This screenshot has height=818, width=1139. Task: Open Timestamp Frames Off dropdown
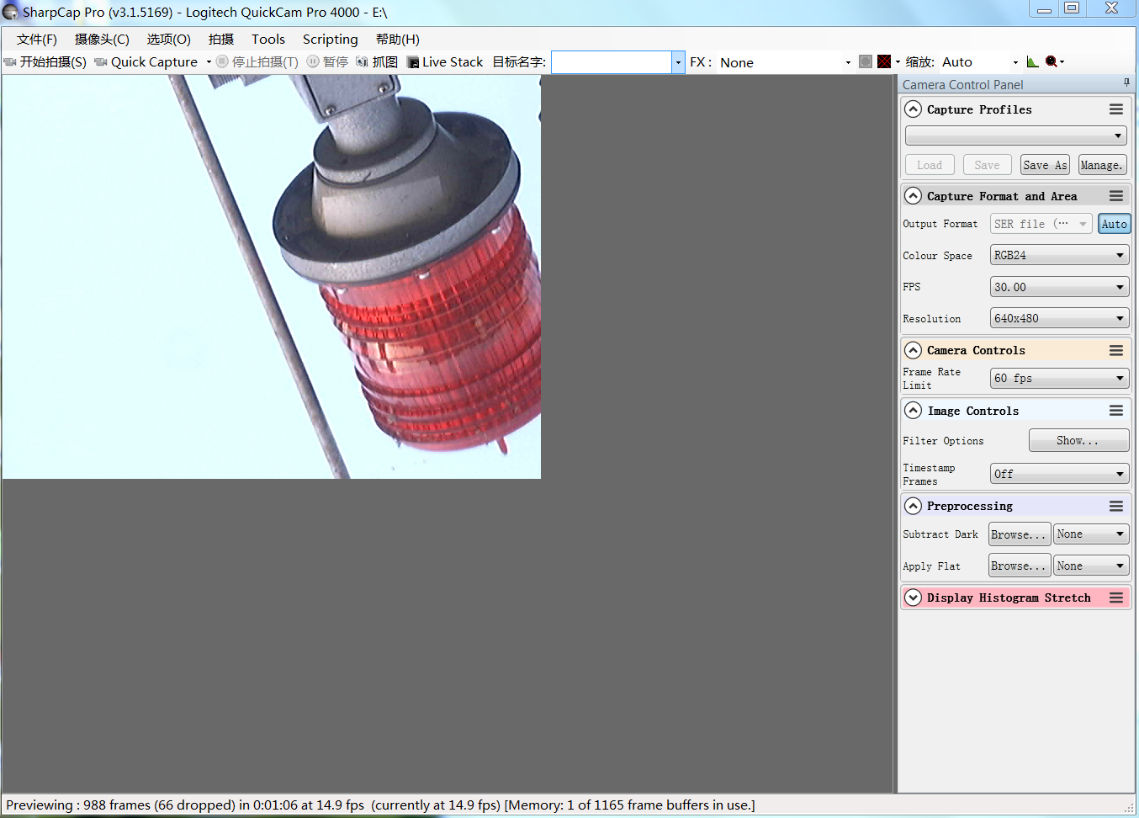tap(1060, 474)
